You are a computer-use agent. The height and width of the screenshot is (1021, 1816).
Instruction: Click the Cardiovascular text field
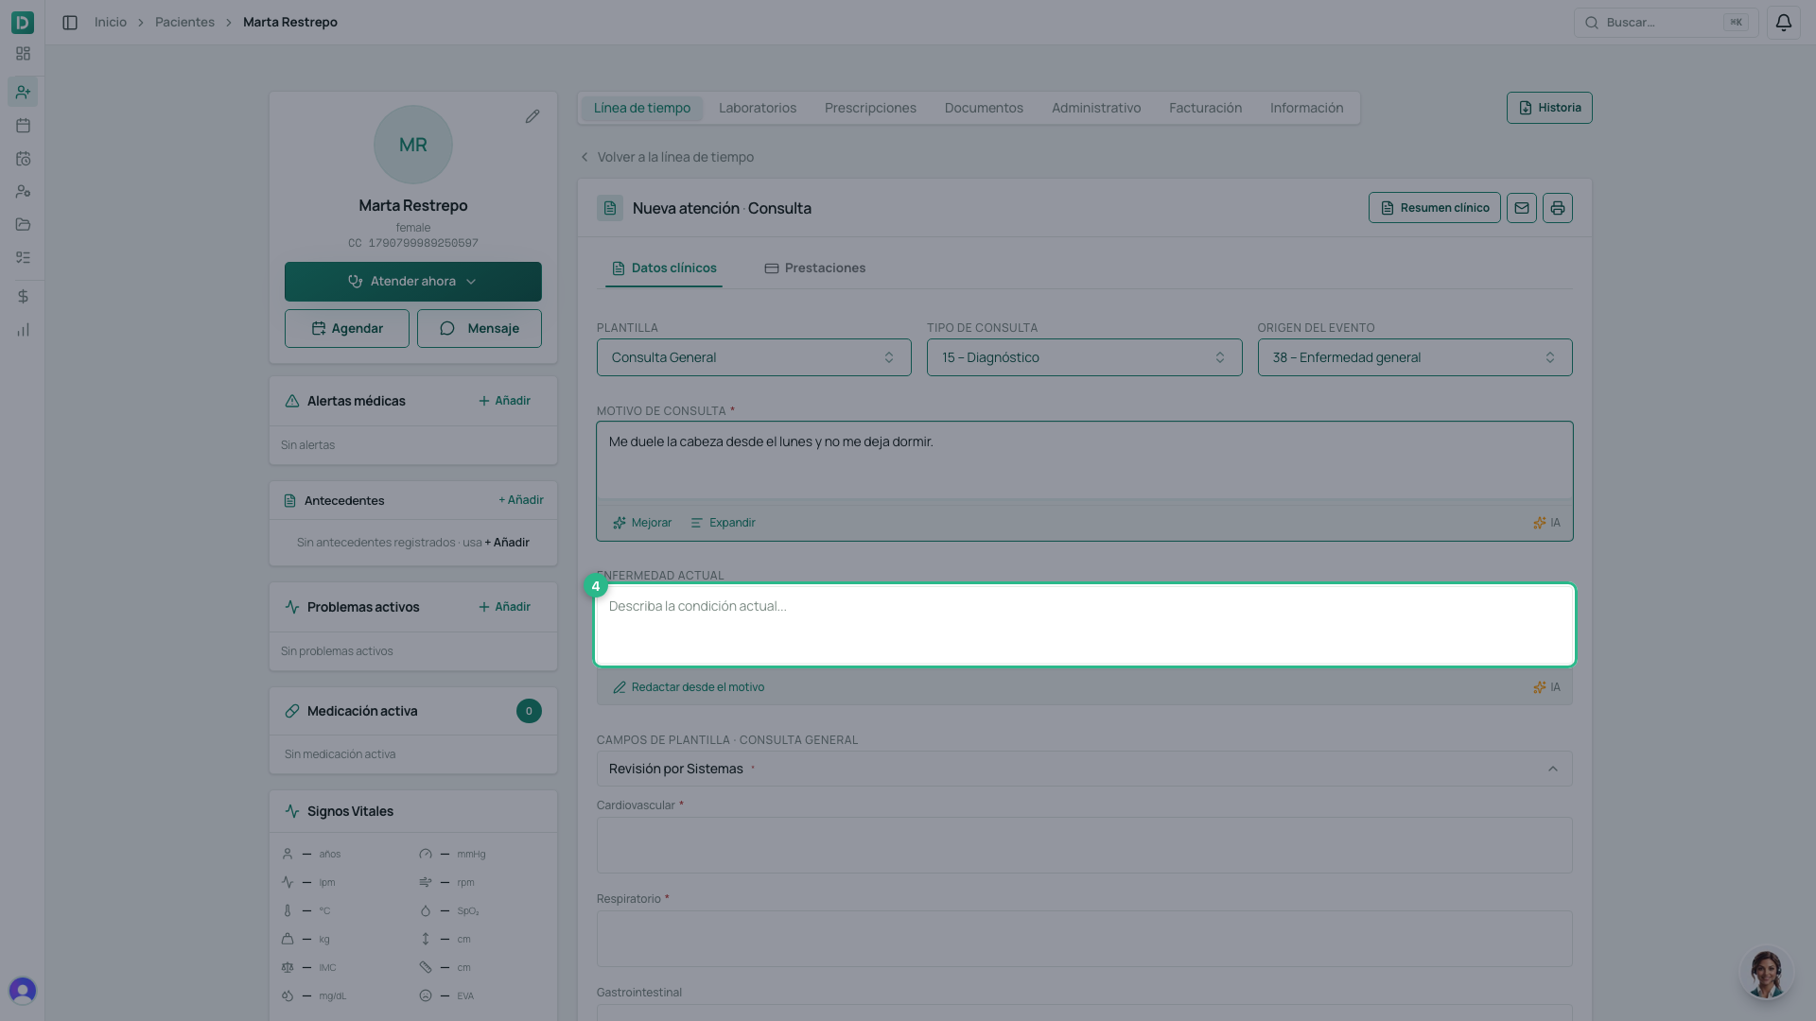(x=1084, y=845)
